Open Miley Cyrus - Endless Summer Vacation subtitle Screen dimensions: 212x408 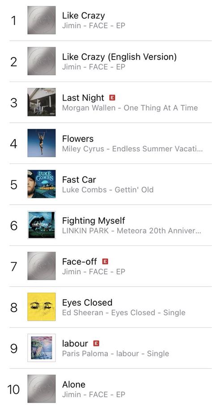(132, 149)
